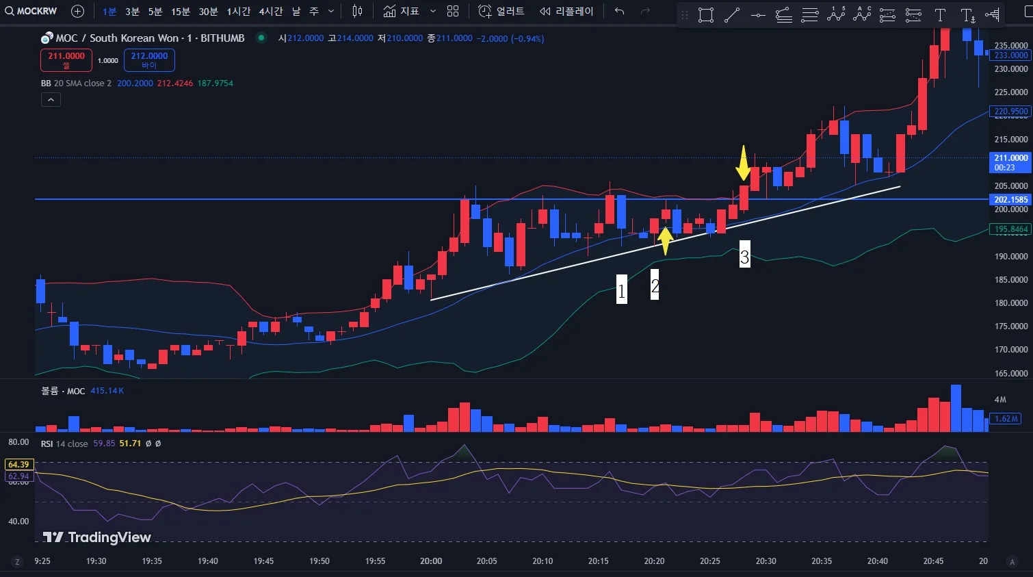Create an alert with 얼러트
1033x577 pixels.
click(501, 12)
